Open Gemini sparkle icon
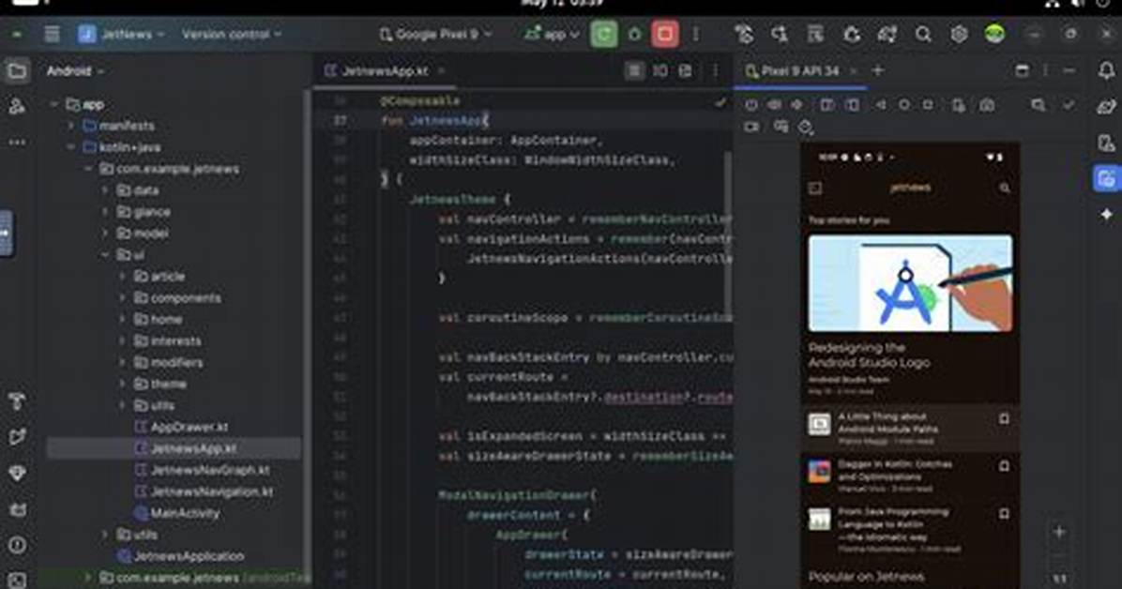The width and height of the screenshot is (1122, 589). point(1106,214)
